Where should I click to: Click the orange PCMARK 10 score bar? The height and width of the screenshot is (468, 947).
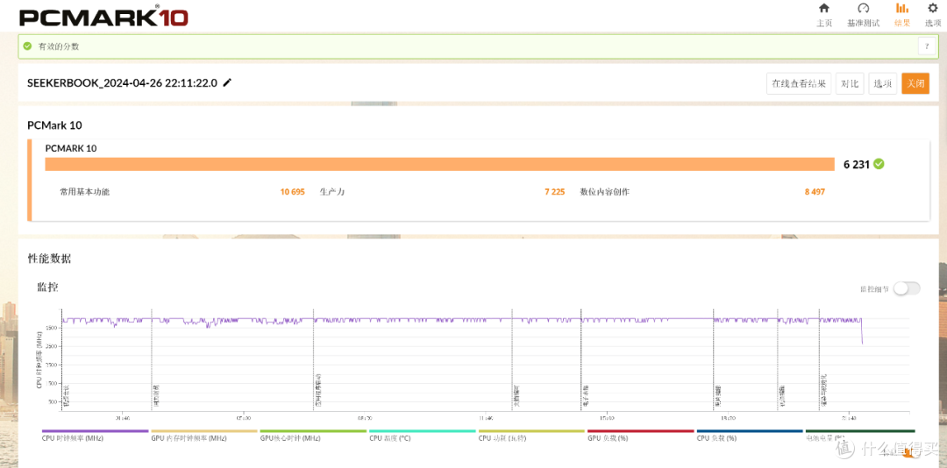(x=439, y=164)
